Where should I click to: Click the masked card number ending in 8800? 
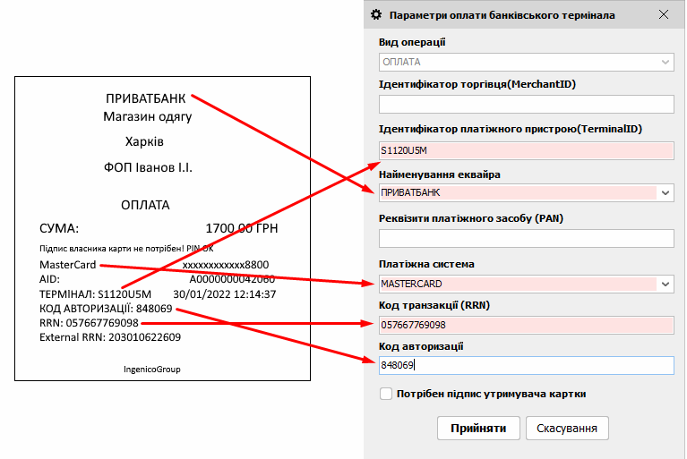pyautogui.click(x=226, y=265)
